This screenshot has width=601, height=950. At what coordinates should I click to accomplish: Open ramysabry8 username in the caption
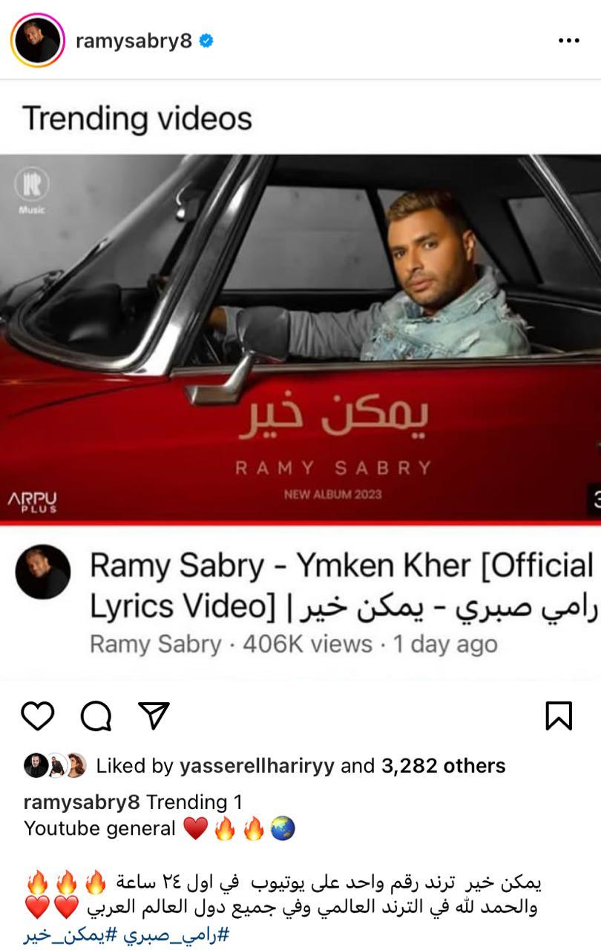tap(82, 802)
